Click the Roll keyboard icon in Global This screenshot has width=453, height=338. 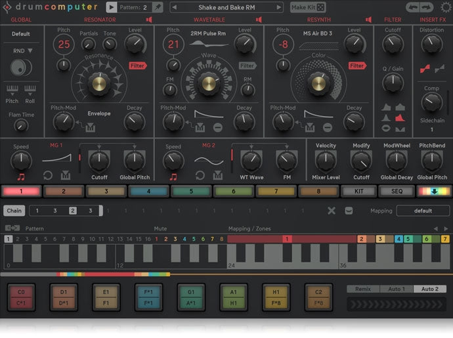[30, 90]
